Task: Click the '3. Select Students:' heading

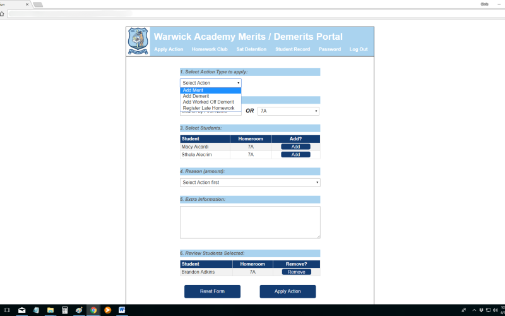Action: point(201,128)
